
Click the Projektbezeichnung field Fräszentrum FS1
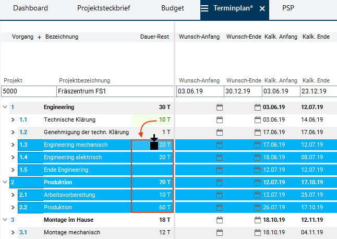(115, 91)
